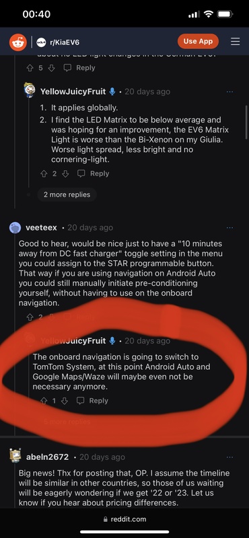Tap the reddit.com address bar
Viewport: 249px width, 538px height.
point(124,519)
